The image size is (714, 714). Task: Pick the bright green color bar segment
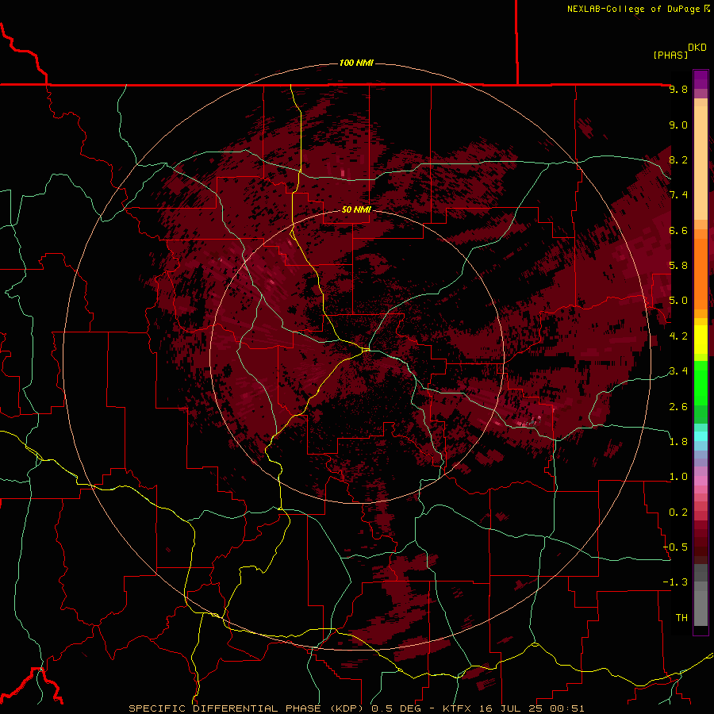click(701, 382)
